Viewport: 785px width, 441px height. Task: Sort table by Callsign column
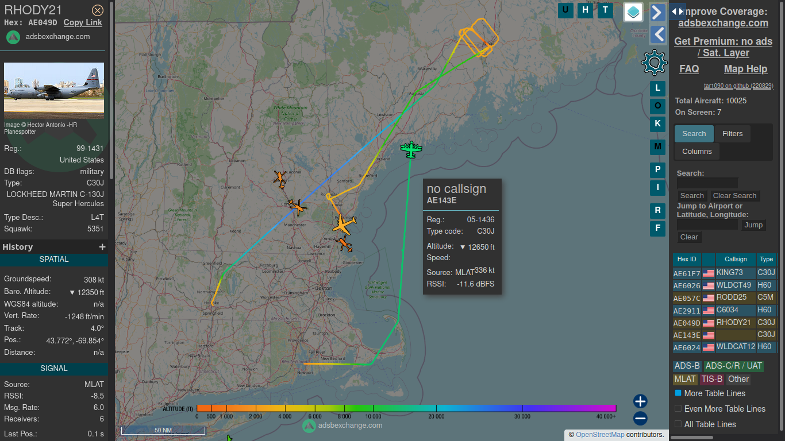pyautogui.click(x=736, y=260)
